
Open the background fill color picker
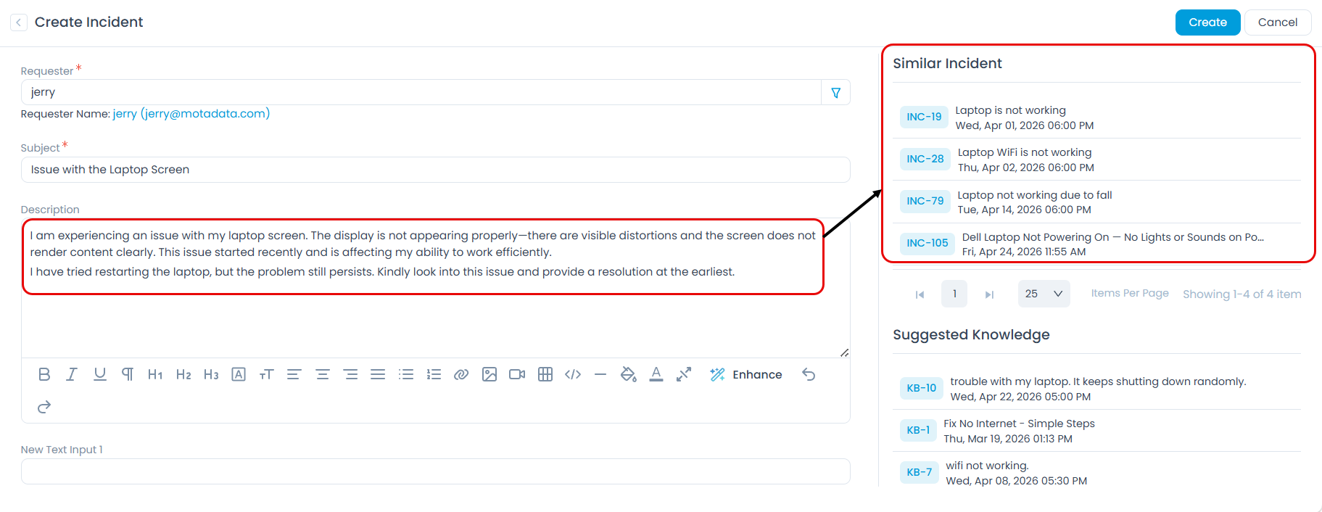[x=628, y=374]
